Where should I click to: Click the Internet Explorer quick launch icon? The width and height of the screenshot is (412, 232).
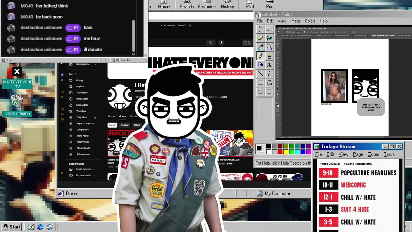pyautogui.click(x=40, y=227)
